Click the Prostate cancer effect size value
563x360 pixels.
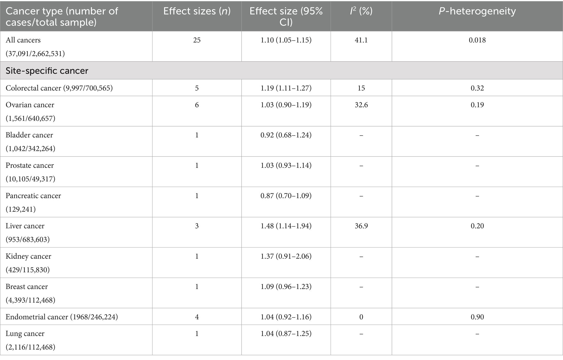tap(286, 165)
